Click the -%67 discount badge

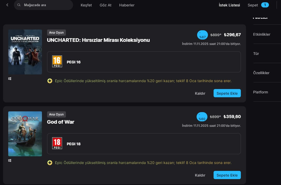pyautogui.click(x=202, y=35)
